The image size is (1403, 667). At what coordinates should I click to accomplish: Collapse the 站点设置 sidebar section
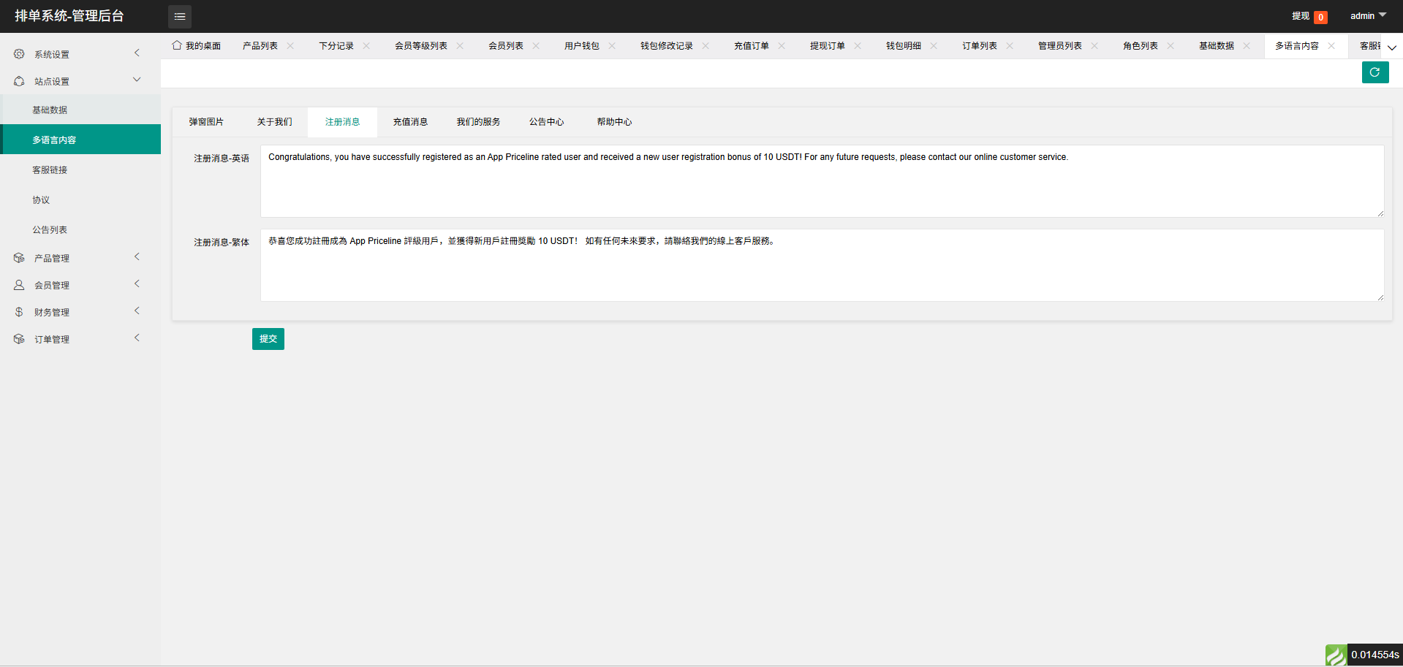(137, 80)
